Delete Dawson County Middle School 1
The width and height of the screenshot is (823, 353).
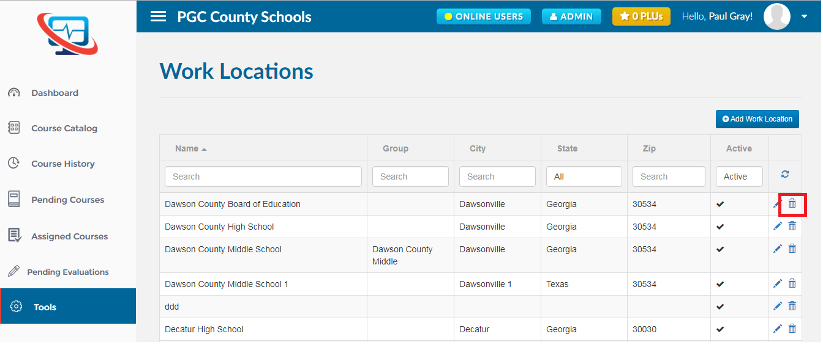(792, 283)
